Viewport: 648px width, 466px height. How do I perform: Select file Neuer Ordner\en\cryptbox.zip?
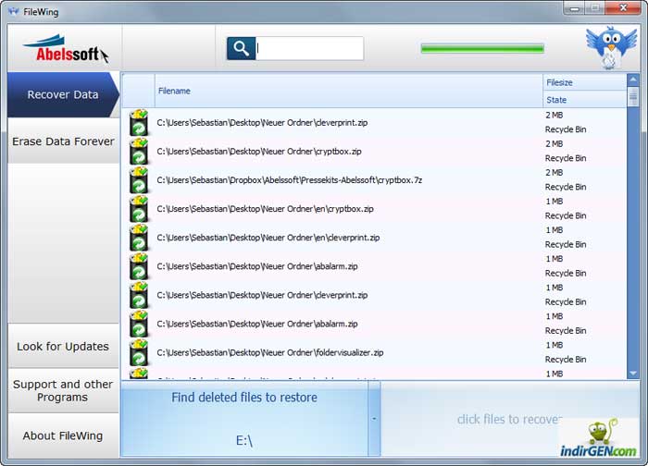[x=265, y=209]
